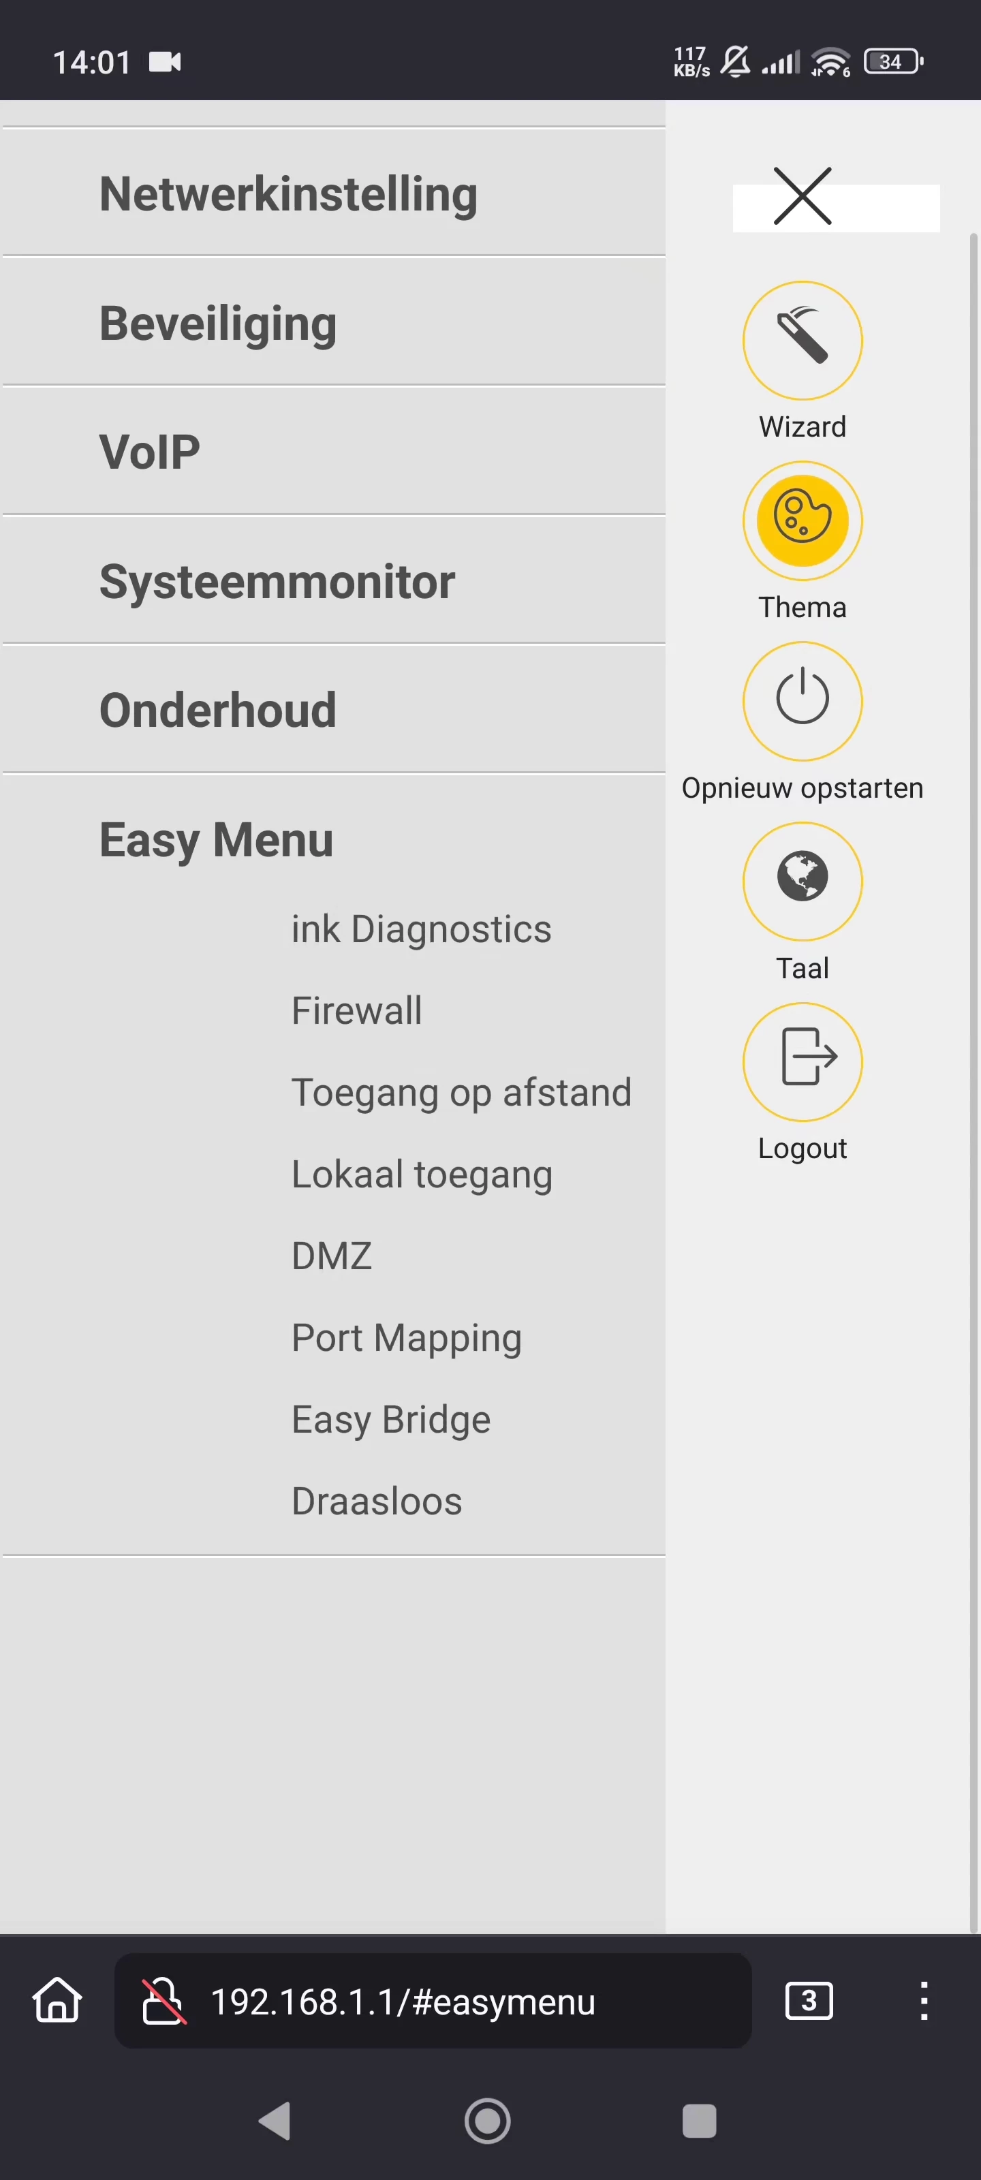Open the Thema palette icon
Viewport: 981px width, 2180px height.
803,520
